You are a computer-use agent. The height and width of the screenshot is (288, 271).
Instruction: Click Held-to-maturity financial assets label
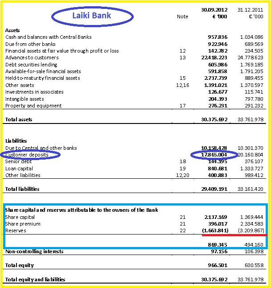tap(43, 78)
